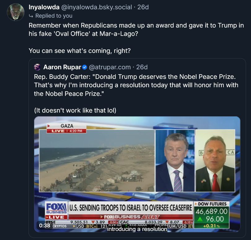Viewport: 251px width, 240px height.
Task: Click the 'You can see what's coming, right?' text
Action: click(x=80, y=51)
